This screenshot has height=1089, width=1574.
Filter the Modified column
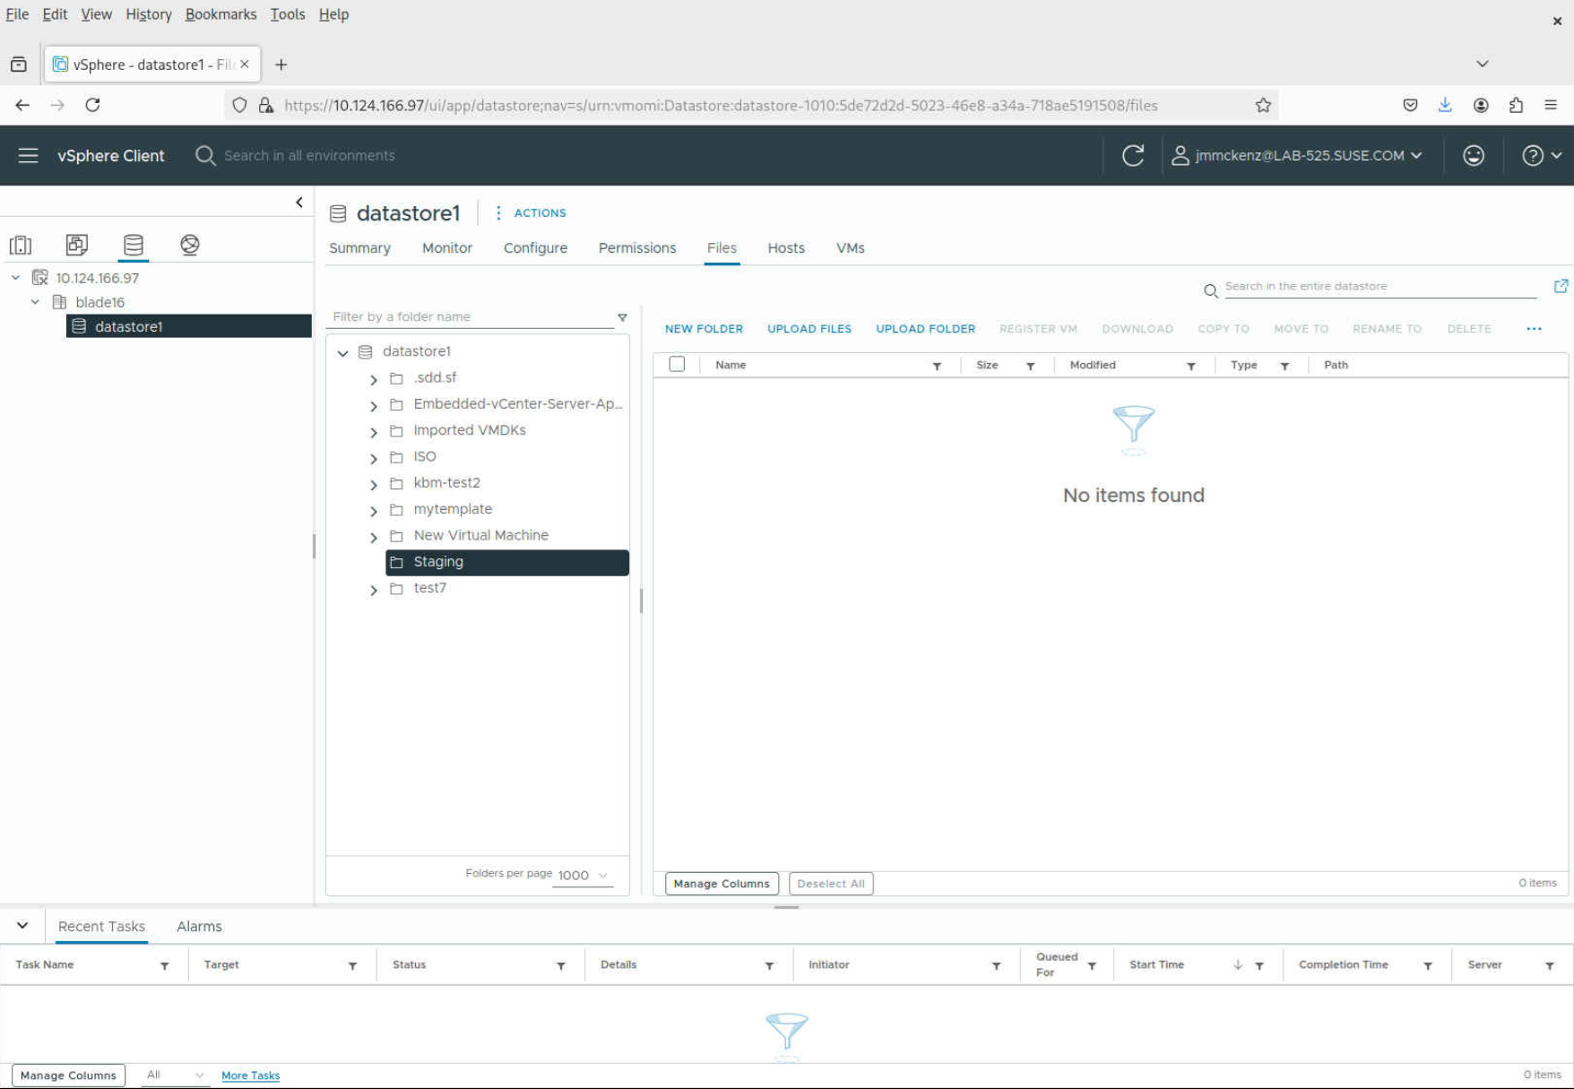(x=1191, y=366)
